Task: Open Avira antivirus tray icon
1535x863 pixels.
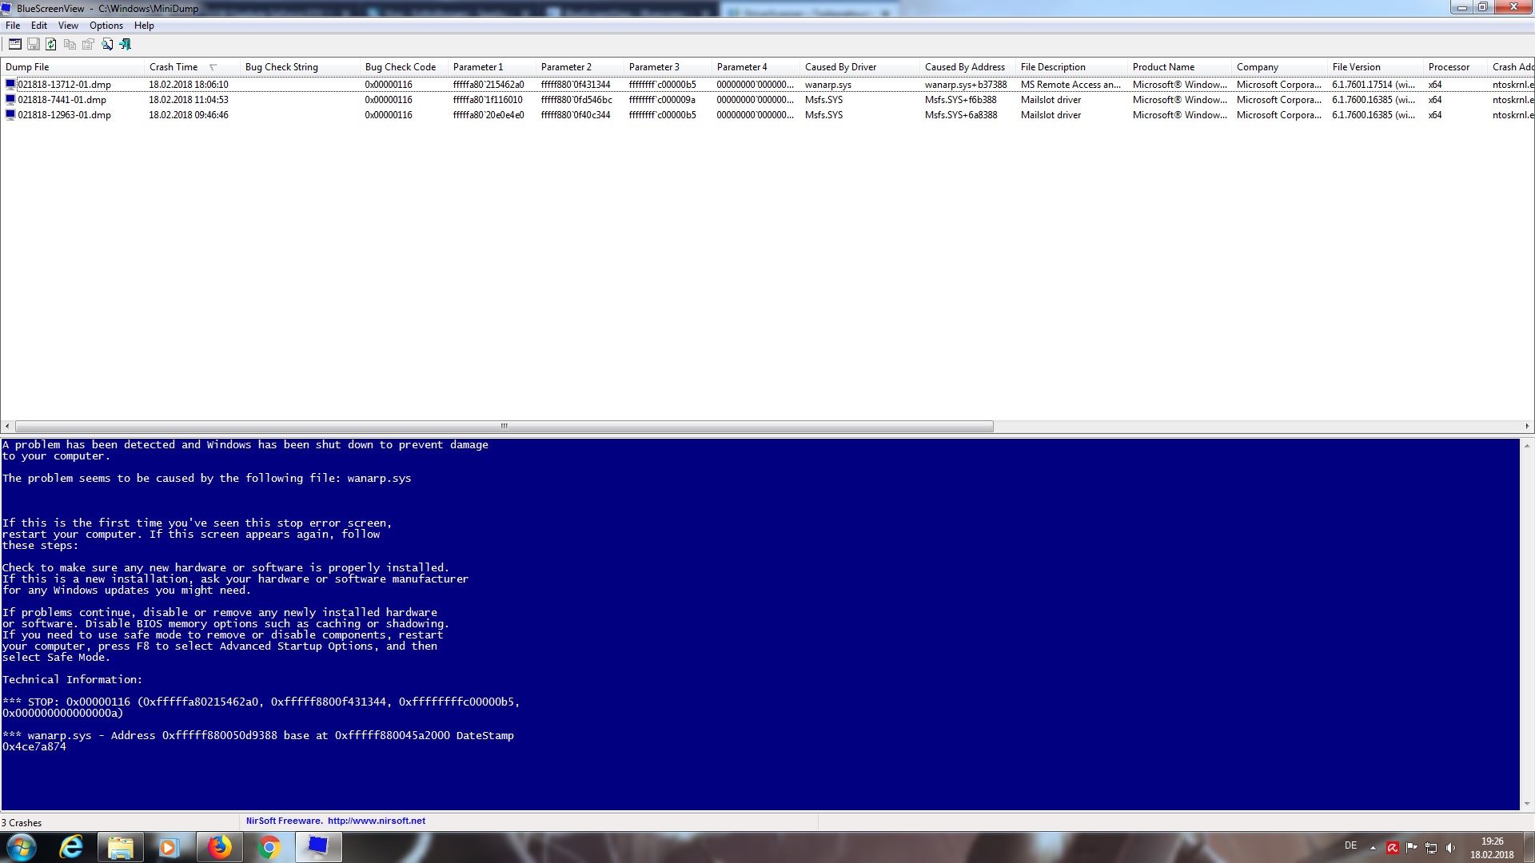Action: (x=1393, y=848)
